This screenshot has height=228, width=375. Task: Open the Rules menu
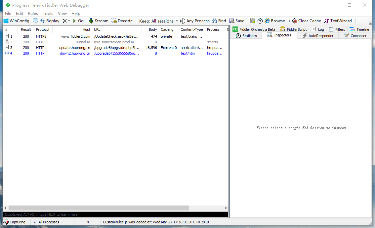coord(33,13)
